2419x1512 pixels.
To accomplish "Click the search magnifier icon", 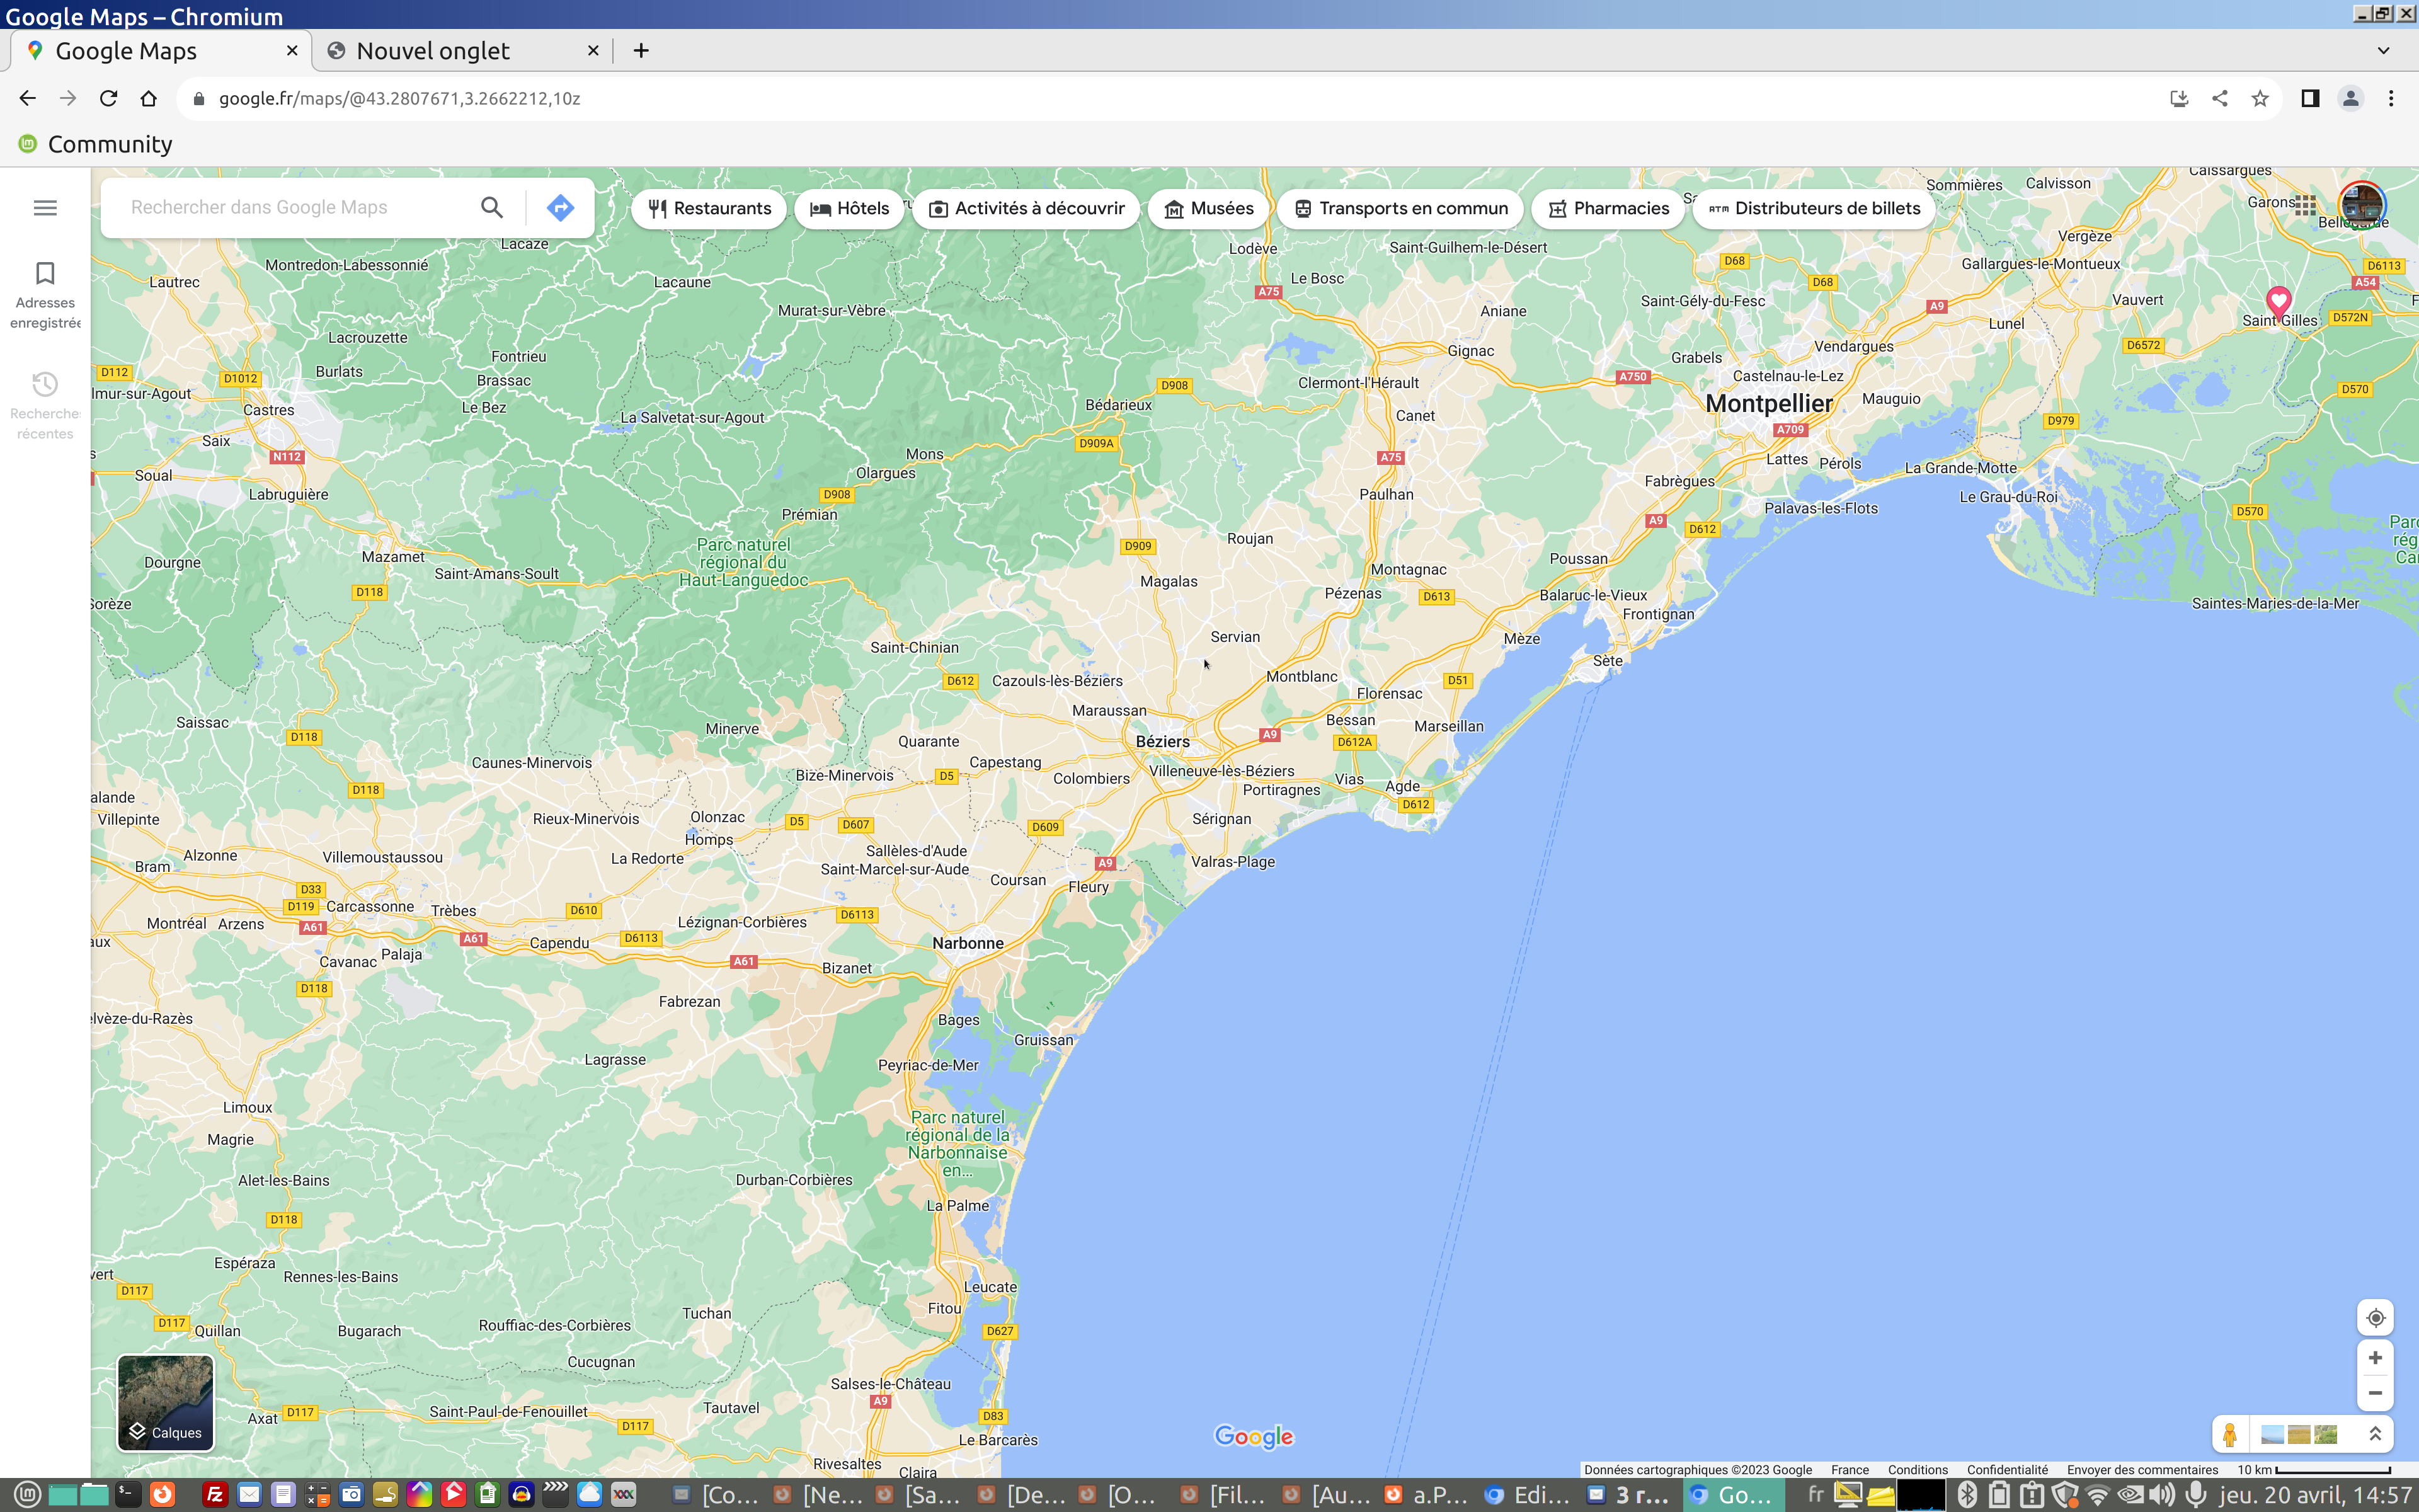I will [x=491, y=208].
